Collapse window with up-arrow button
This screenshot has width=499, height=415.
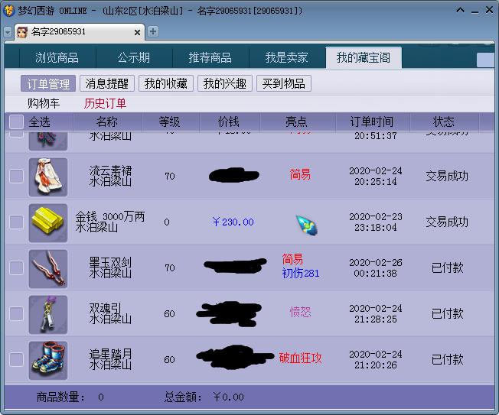[x=460, y=10]
